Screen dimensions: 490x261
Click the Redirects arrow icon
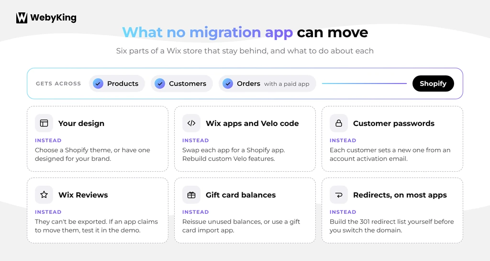point(339,195)
